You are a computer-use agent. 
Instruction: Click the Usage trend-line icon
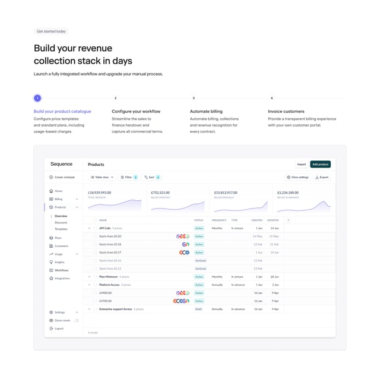click(x=51, y=254)
